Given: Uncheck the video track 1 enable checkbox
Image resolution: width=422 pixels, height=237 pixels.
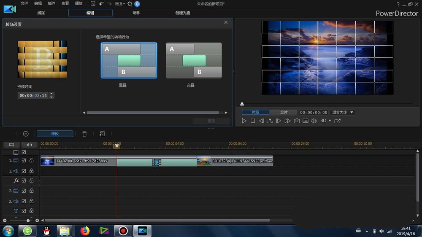Looking at the screenshot, I should click(x=24, y=161).
